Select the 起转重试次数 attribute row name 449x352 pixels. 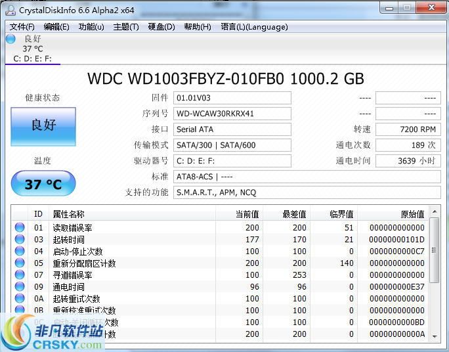point(76,299)
